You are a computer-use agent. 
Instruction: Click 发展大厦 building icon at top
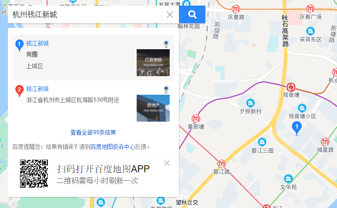click(x=186, y=3)
